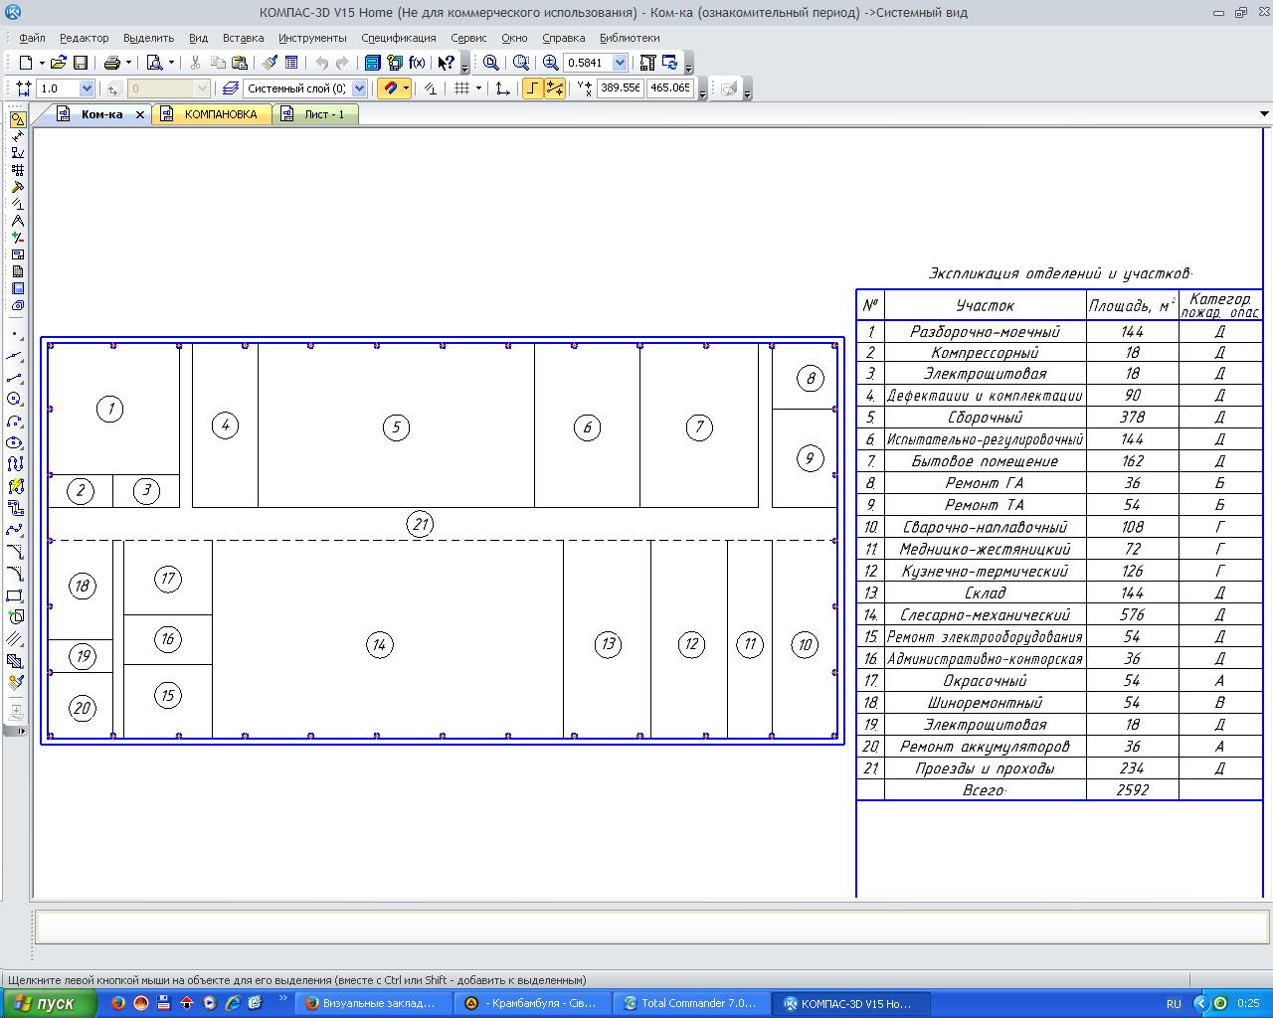Select the Measurements compass icon
1273x1018 pixels.
tap(18, 221)
